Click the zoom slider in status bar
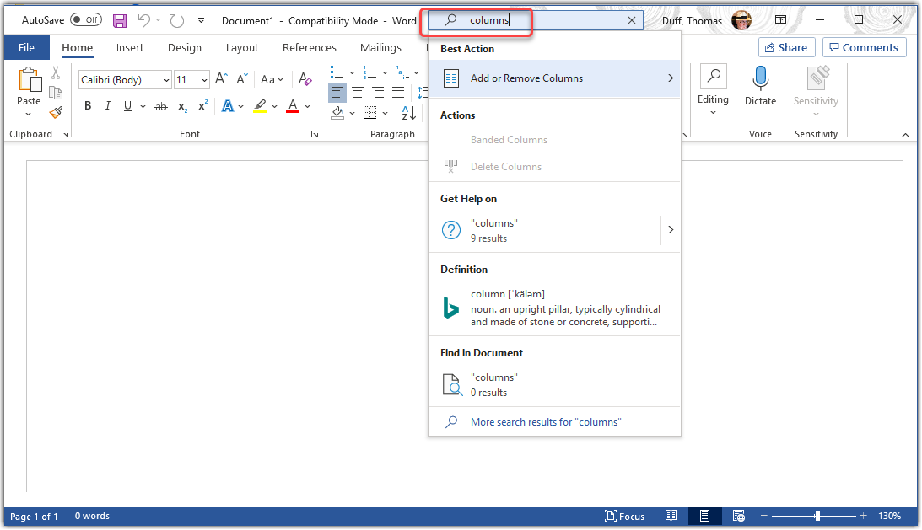This screenshot has width=922, height=530. (x=817, y=516)
